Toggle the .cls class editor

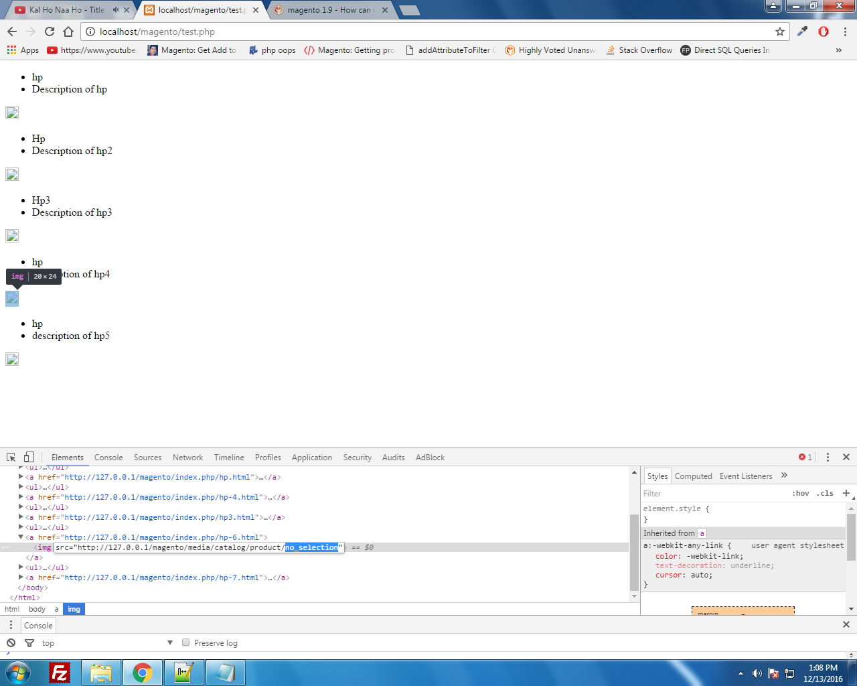click(x=825, y=493)
